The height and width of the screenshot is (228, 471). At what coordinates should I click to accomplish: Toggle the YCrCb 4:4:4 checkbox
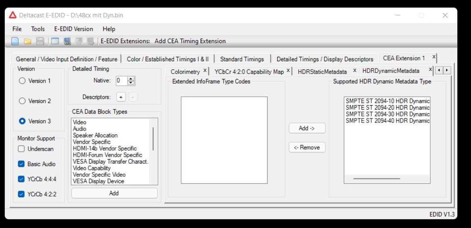pos(21,179)
